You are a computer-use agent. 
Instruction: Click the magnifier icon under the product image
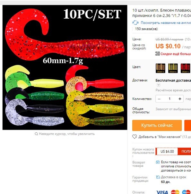coord(36,134)
